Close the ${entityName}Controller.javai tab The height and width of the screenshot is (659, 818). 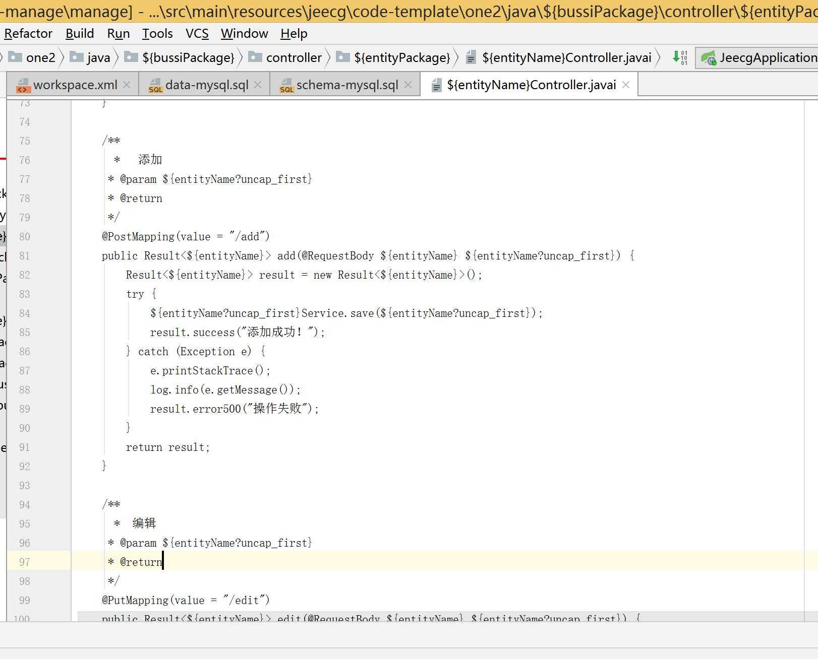click(626, 85)
